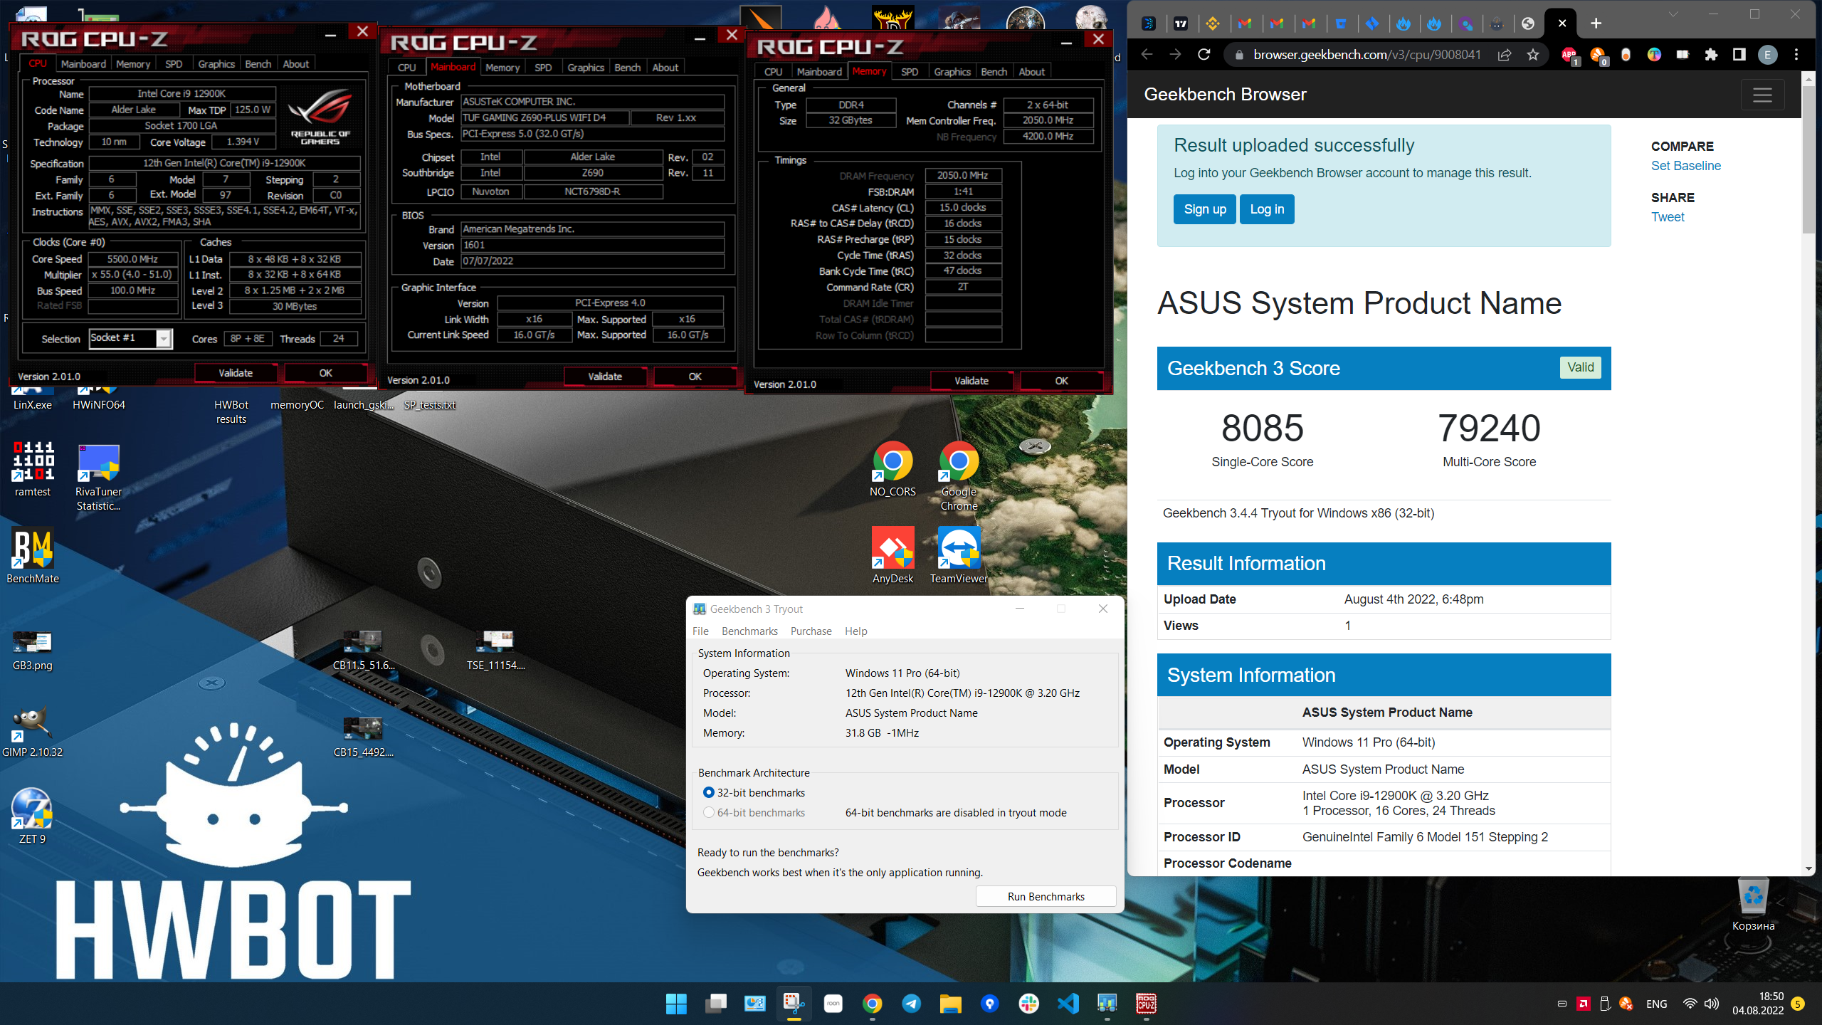Open Chrome three-dot menu
The width and height of the screenshot is (1822, 1025).
pos(1796,55)
